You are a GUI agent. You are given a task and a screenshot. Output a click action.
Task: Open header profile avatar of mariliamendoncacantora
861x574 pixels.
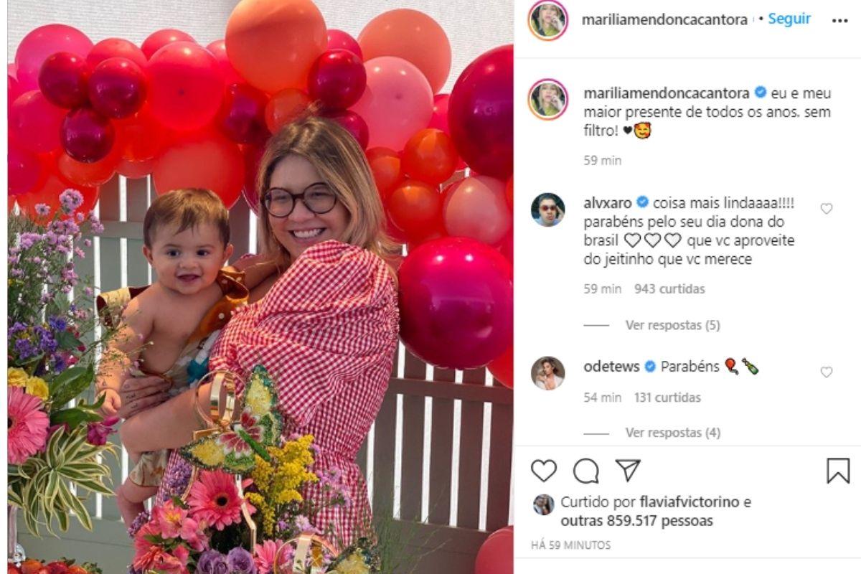(548, 20)
